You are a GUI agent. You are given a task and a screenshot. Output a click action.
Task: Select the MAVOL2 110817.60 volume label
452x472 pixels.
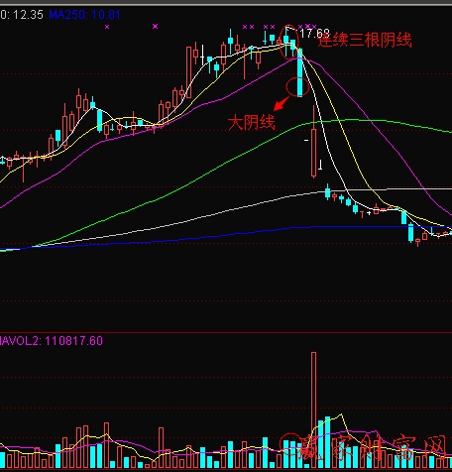click(x=52, y=341)
